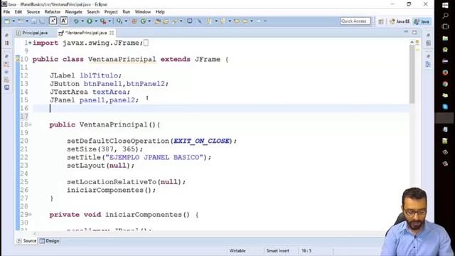Open the New Java Class dropdown arrow
The height and width of the screenshot is (256, 455).
pyautogui.click(x=149, y=21)
